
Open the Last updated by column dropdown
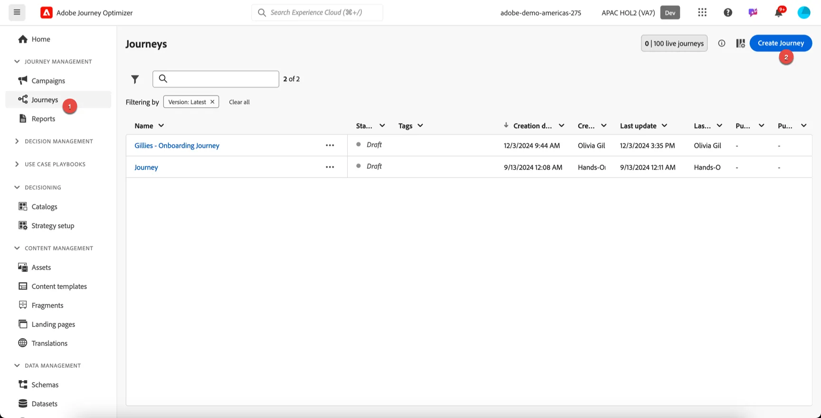click(719, 126)
